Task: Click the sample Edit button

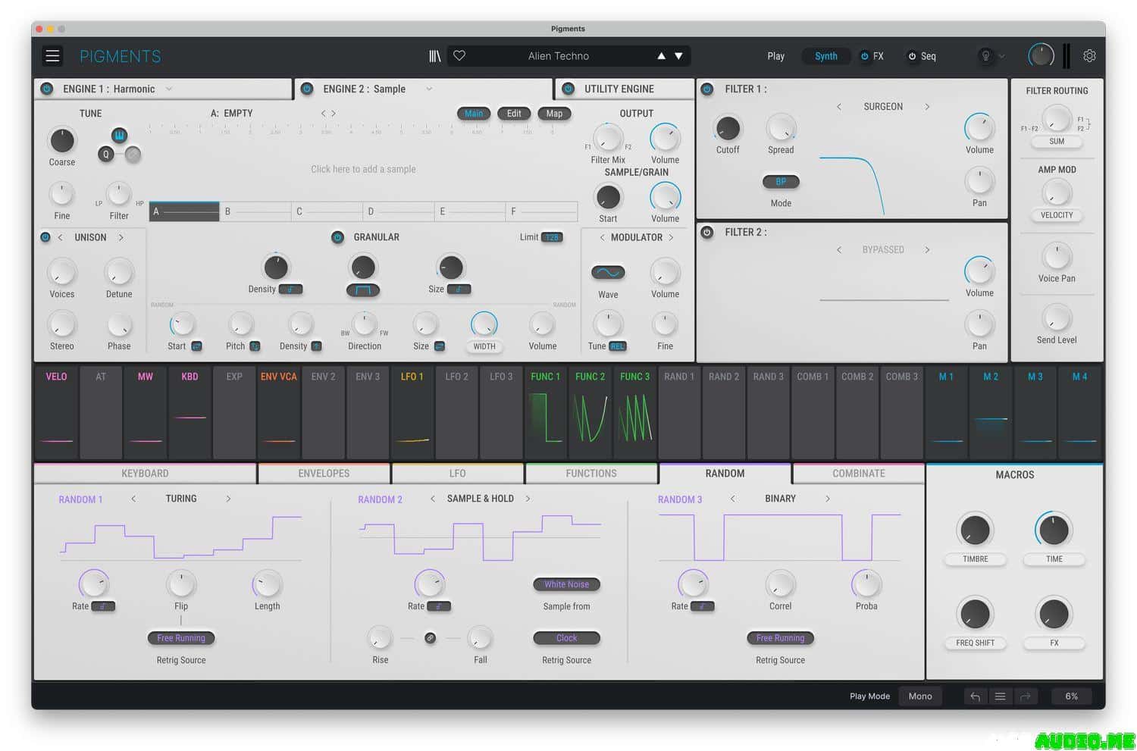Action: [514, 114]
